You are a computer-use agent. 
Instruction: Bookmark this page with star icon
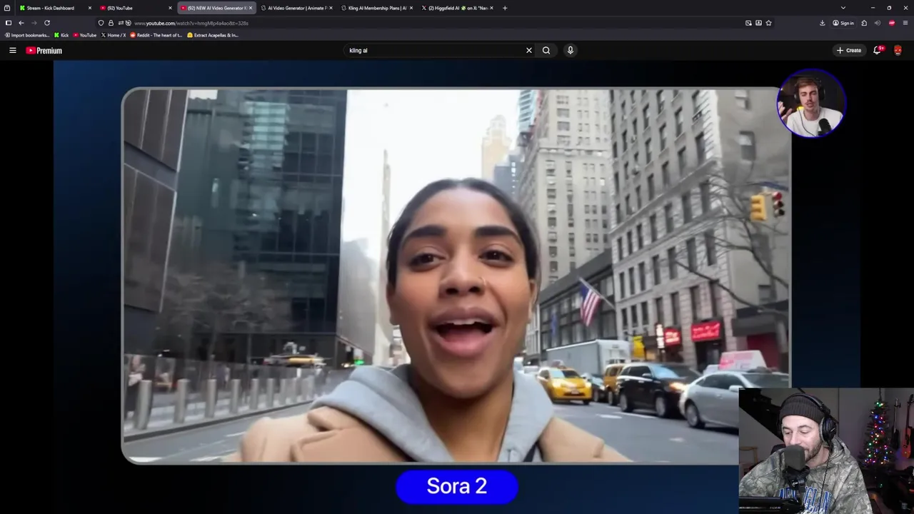[x=768, y=23]
